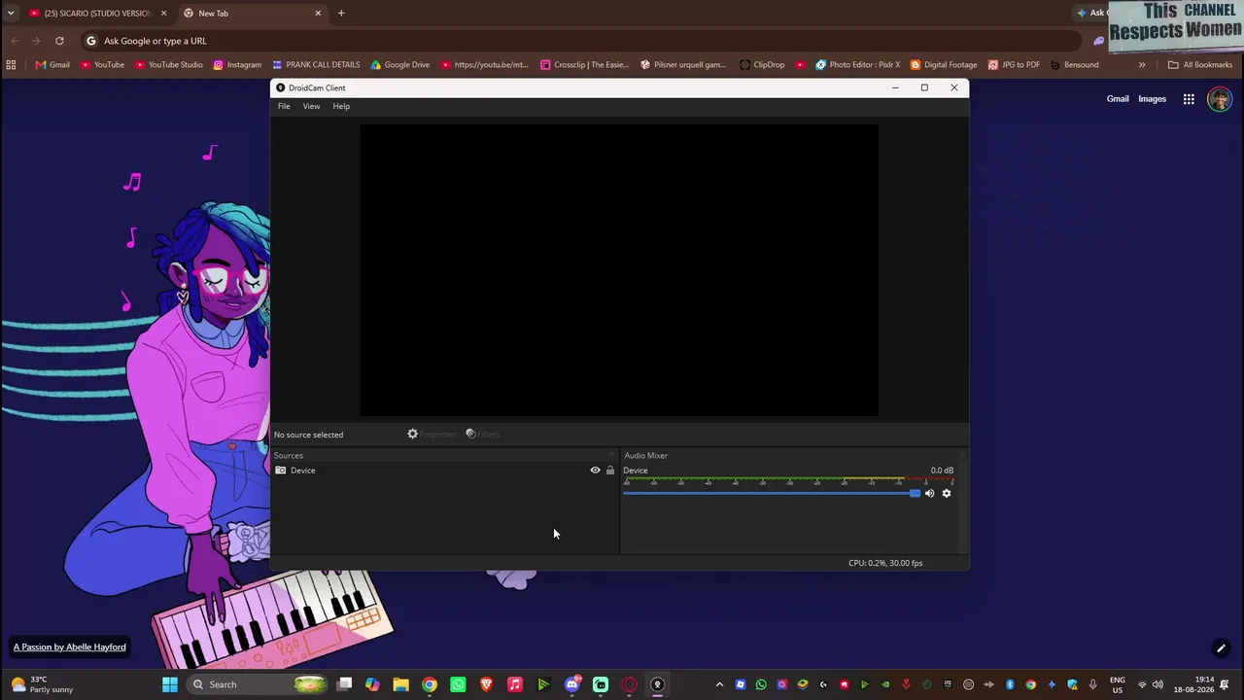Screen dimensions: 1244x700
Task: Open the Instagram bookmark
Action: coord(237,65)
